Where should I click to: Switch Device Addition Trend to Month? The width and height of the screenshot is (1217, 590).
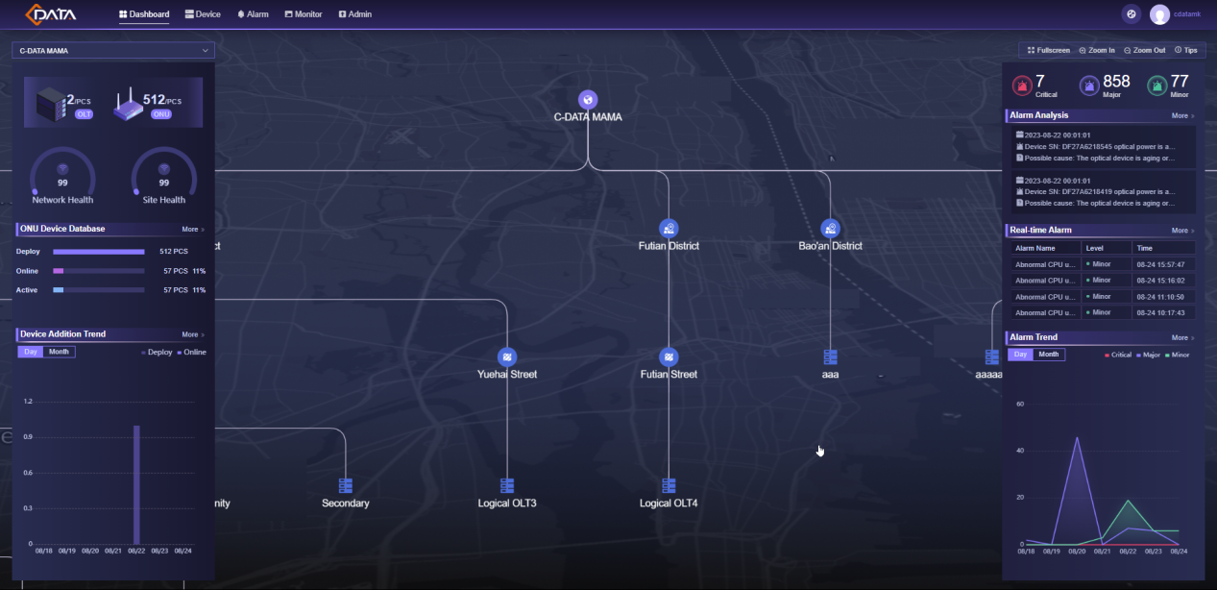tap(60, 352)
